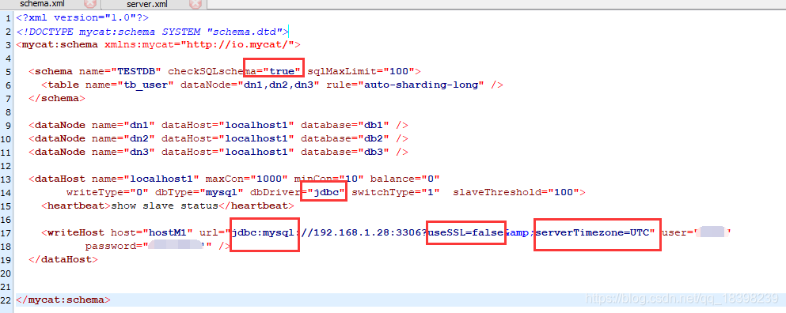Click the rule="auto-sharding-long" attribute
Viewport: 786px width, 313px height.
click(405, 85)
